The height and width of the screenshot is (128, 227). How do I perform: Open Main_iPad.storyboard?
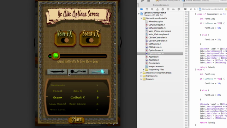[x=159, y=34]
